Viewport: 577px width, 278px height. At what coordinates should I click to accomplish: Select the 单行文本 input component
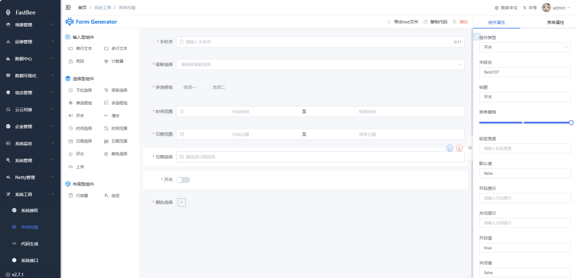coord(80,49)
